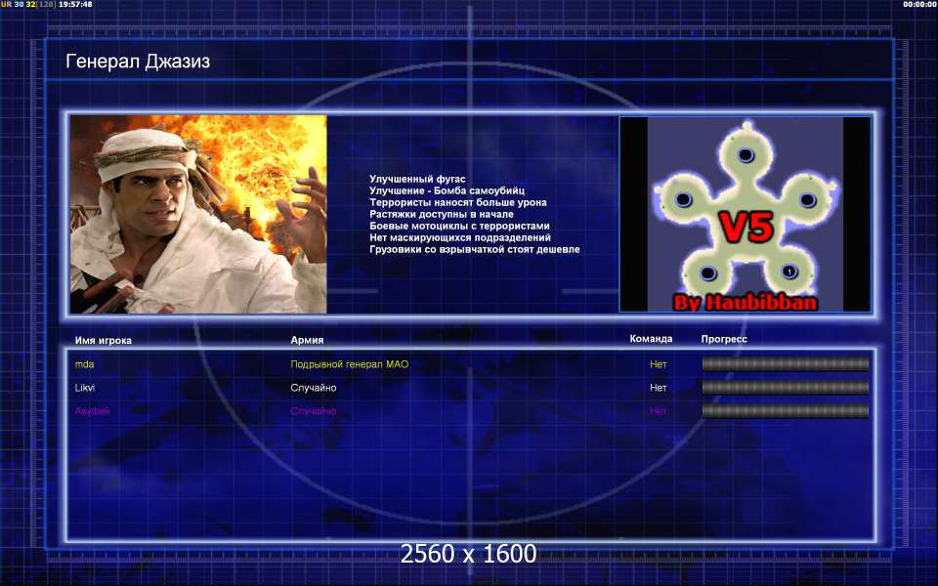Click the team value Нет for Likvi
Screen dimensions: 938x586
pyautogui.click(x=658, y=388)
